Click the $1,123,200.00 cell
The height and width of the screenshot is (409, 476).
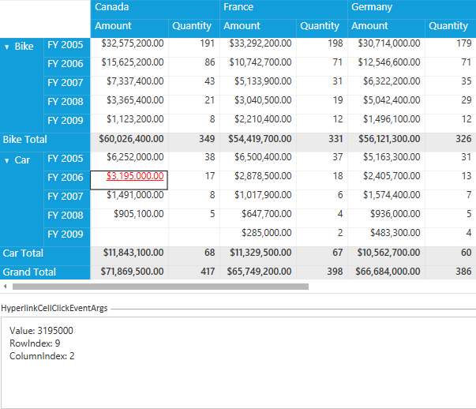pos(129,123)
